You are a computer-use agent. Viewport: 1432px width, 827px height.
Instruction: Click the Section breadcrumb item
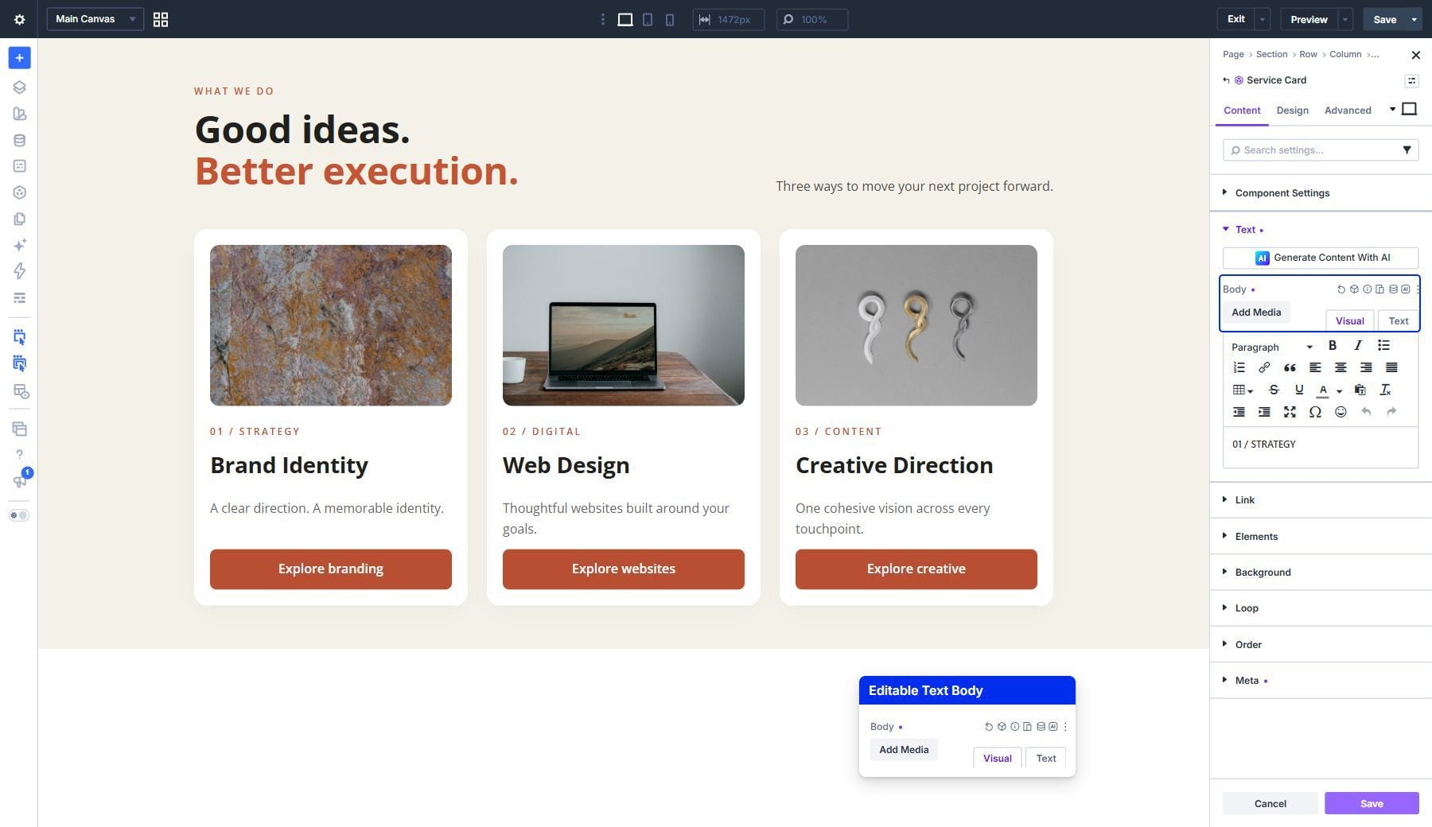(1271, 54)
